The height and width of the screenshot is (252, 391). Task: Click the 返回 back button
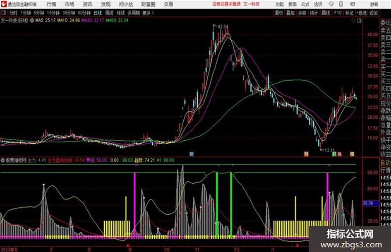pos(373,13)
